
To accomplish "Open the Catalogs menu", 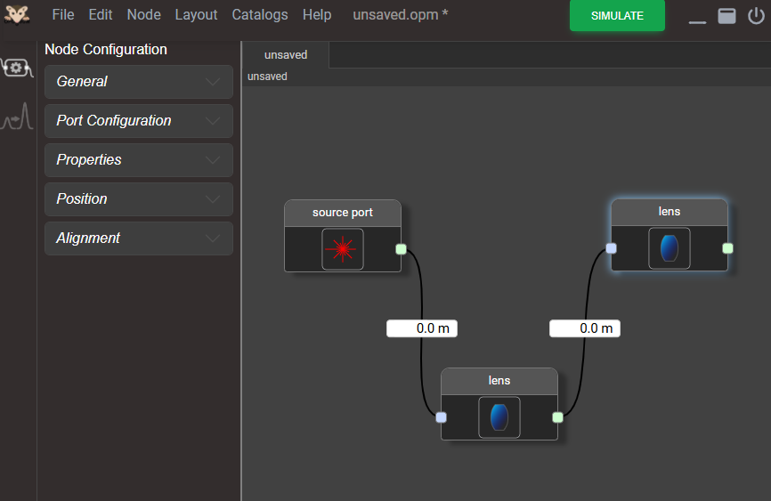I will pos(260,15).
